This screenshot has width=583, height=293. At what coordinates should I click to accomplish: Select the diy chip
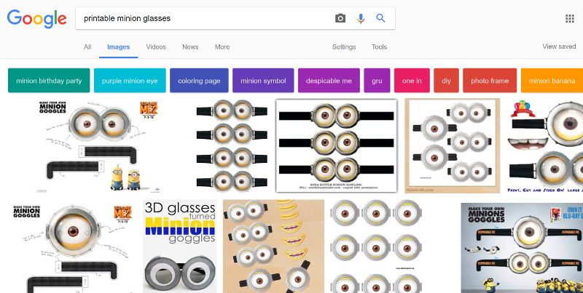(446, 81)
